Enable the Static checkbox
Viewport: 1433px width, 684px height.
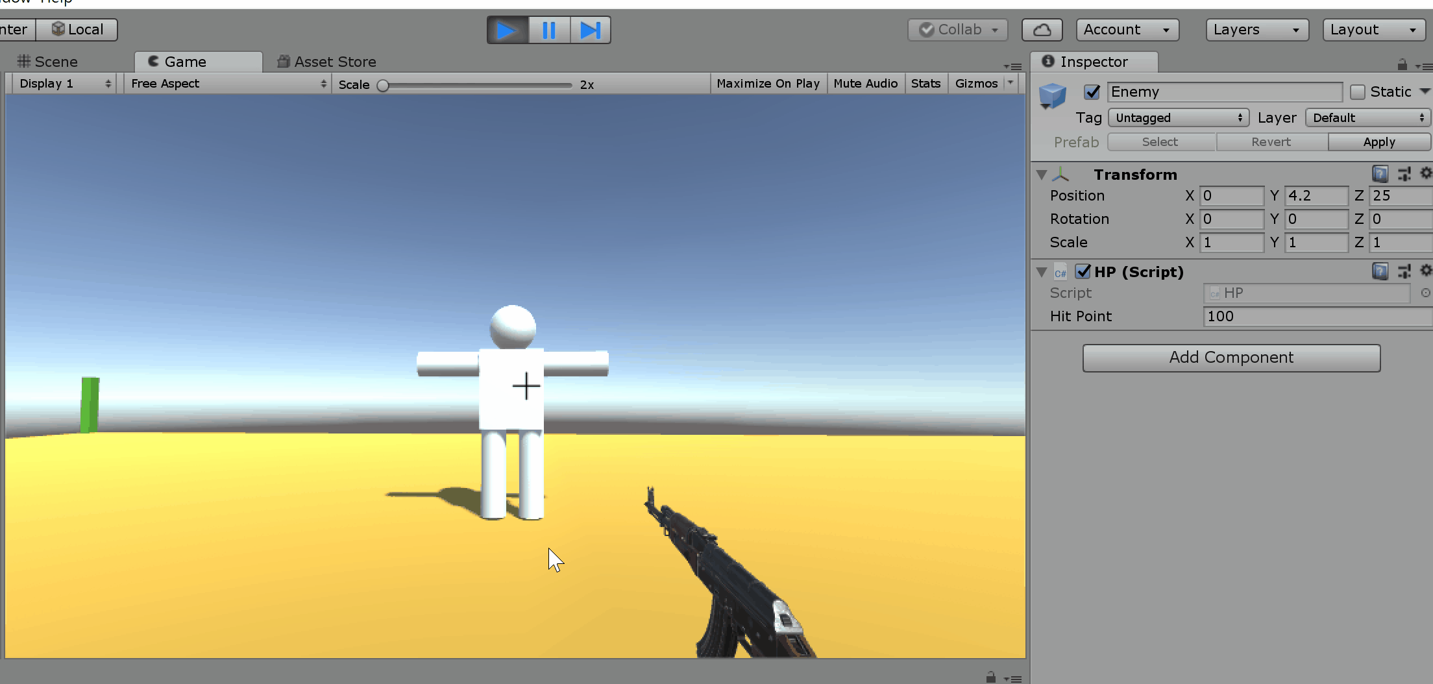tap(1357, 92)
